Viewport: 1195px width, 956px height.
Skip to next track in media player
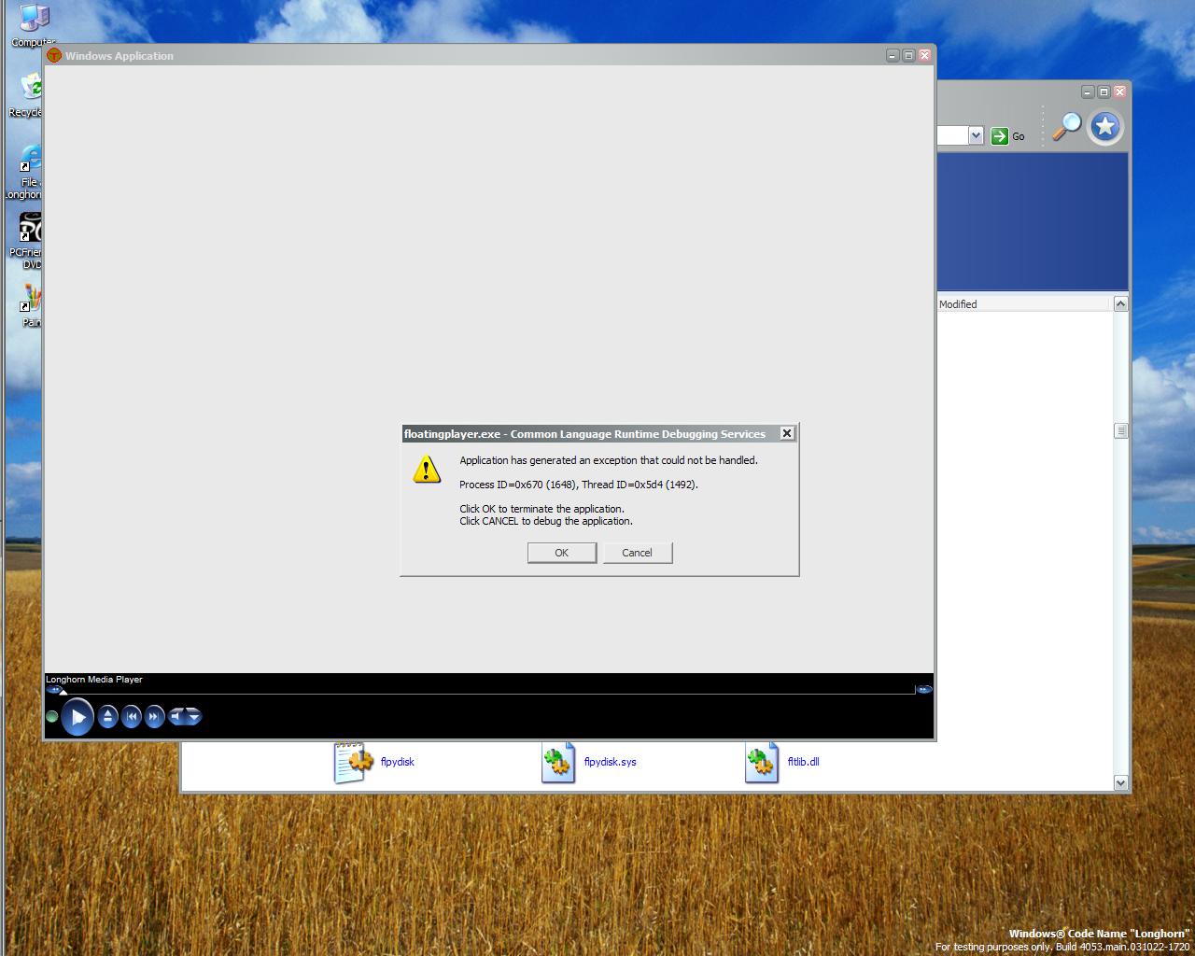click(x=154, y=717)
